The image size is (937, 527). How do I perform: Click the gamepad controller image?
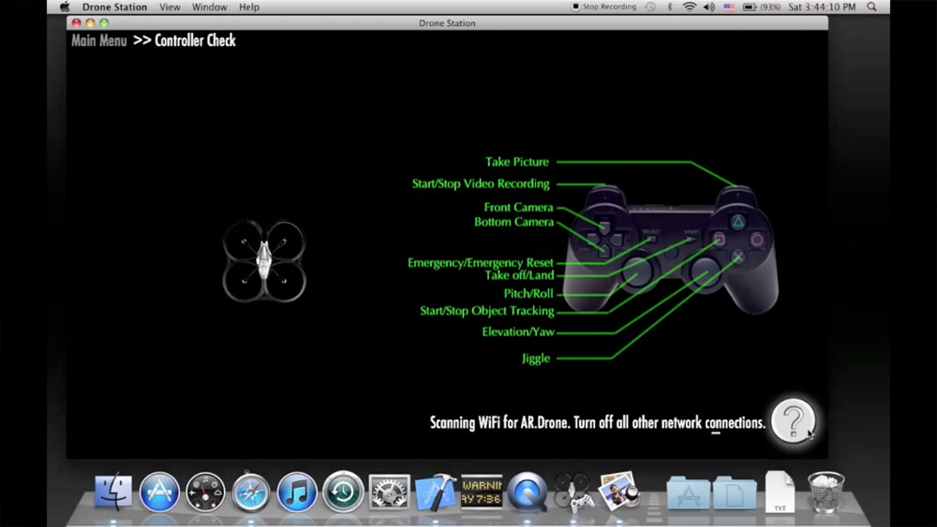(x=671, y=250)
